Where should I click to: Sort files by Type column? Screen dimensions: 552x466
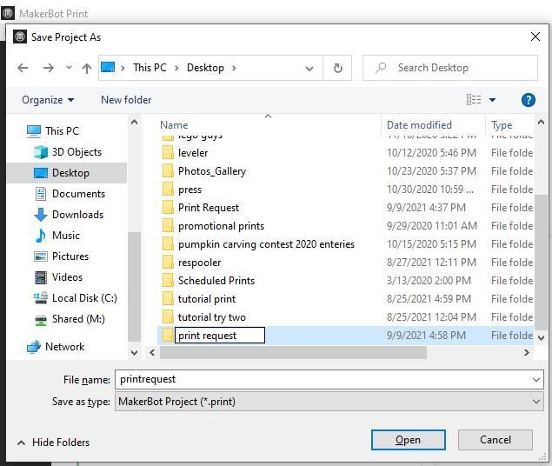pos(502,125)
